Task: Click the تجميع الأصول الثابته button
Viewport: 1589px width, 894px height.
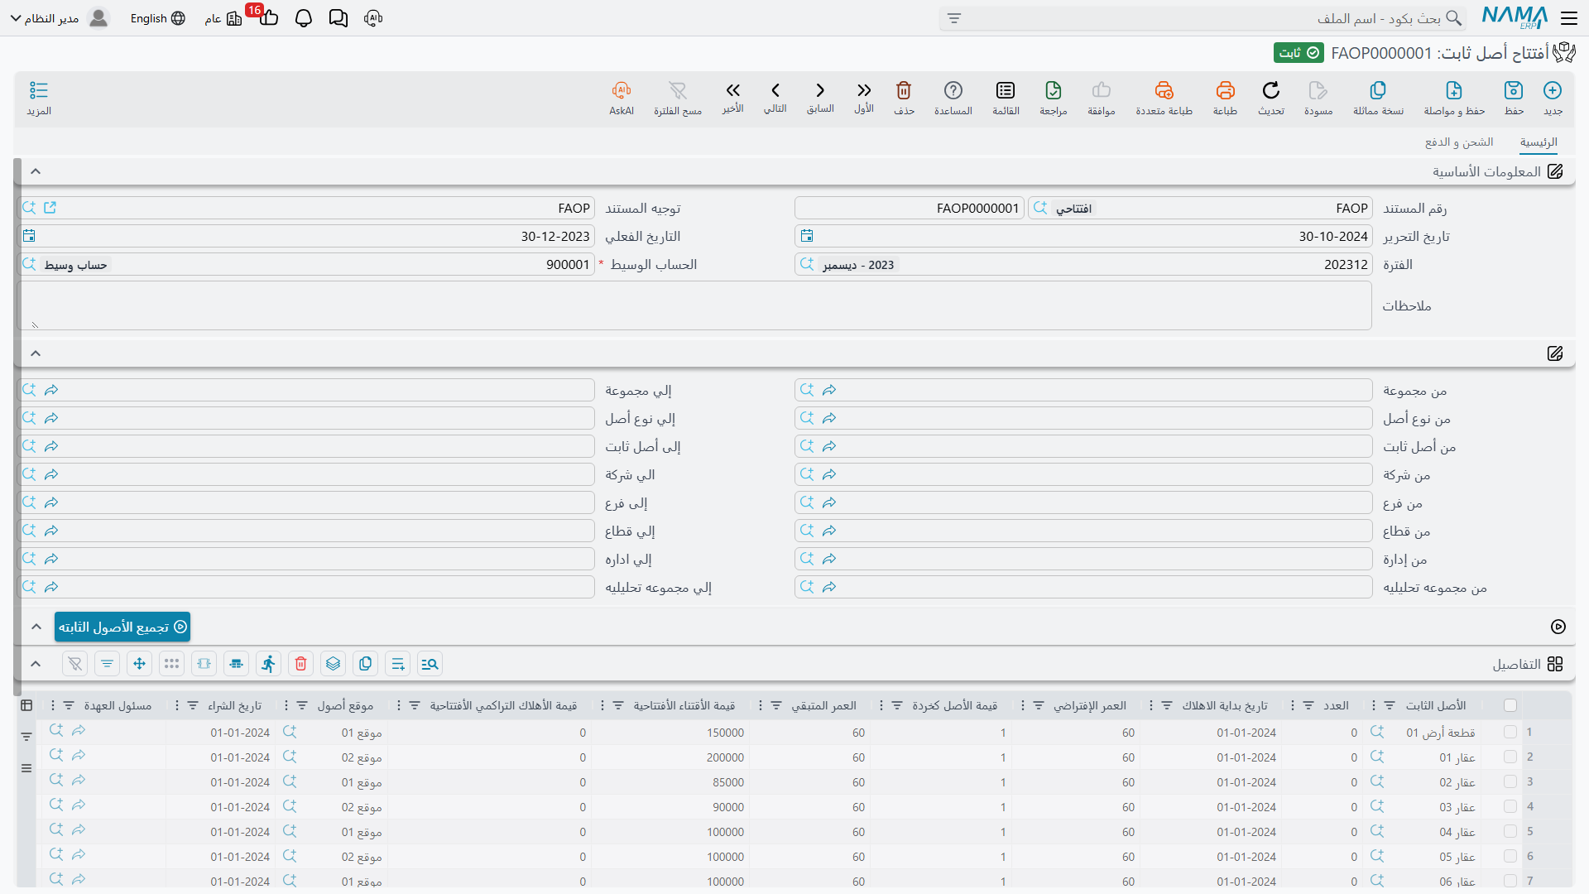Action: click(122, 627)
